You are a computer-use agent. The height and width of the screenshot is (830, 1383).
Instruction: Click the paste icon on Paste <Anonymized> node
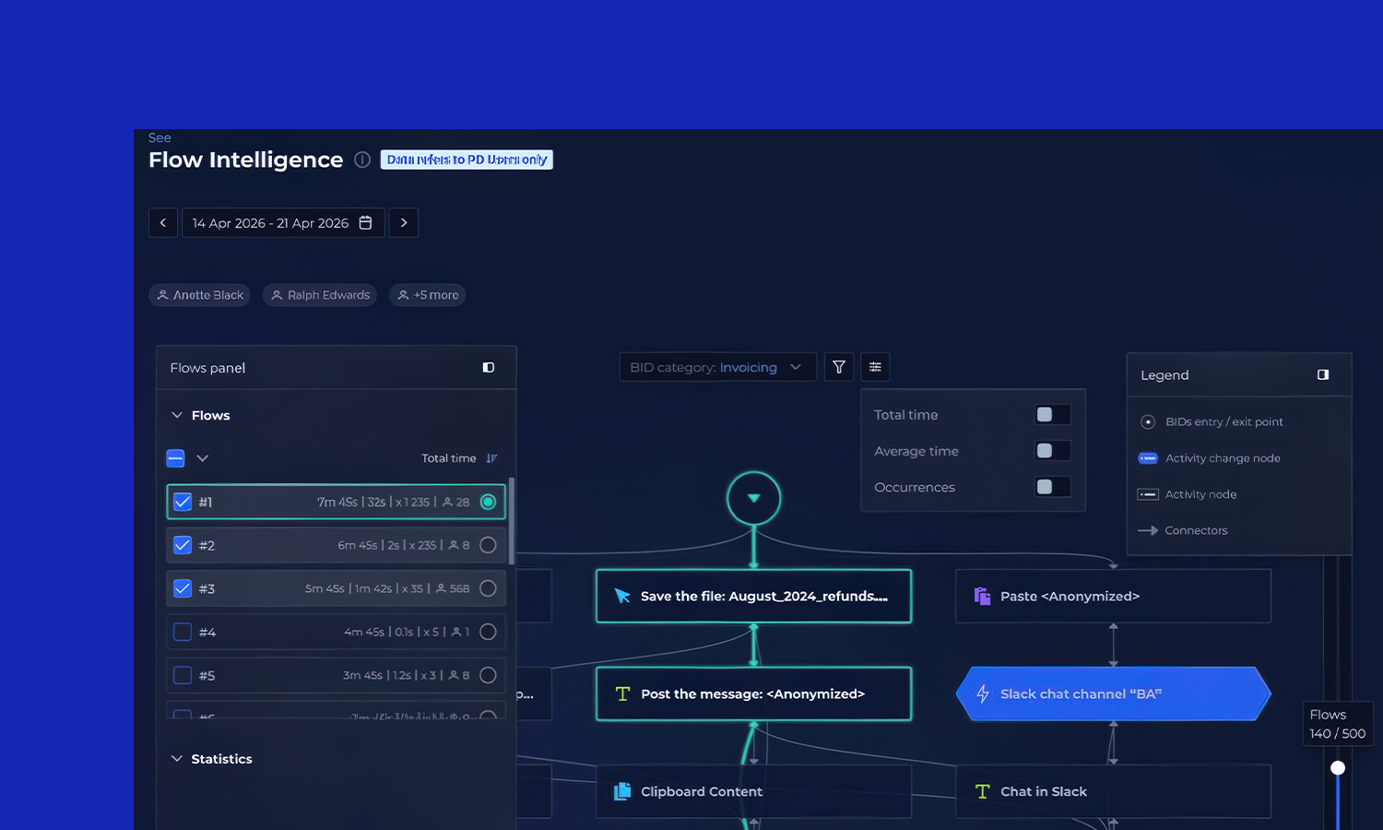tap(982, 596)
